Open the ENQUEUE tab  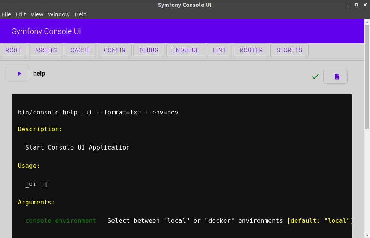point(186,50)
